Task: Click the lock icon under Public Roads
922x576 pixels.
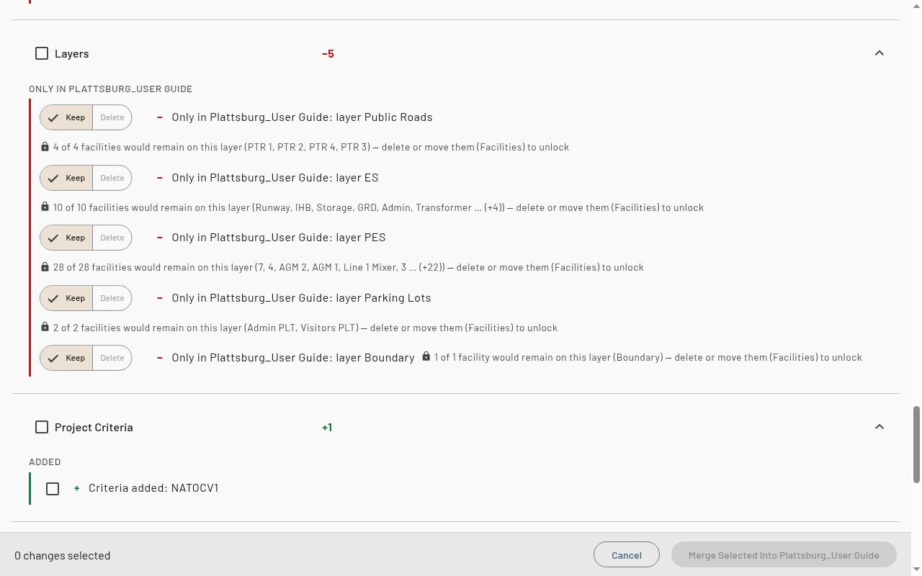Action: click(45, 147)
